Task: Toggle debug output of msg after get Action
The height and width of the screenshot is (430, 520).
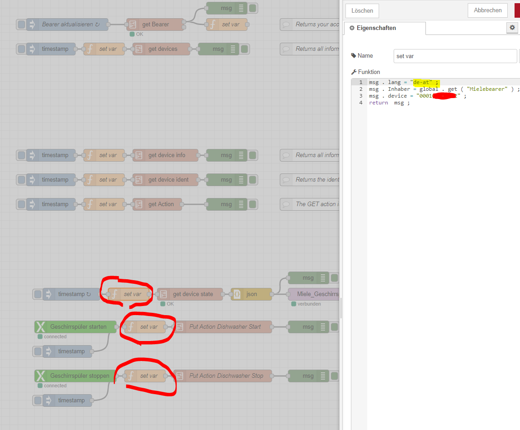Action: click(253, 204)
